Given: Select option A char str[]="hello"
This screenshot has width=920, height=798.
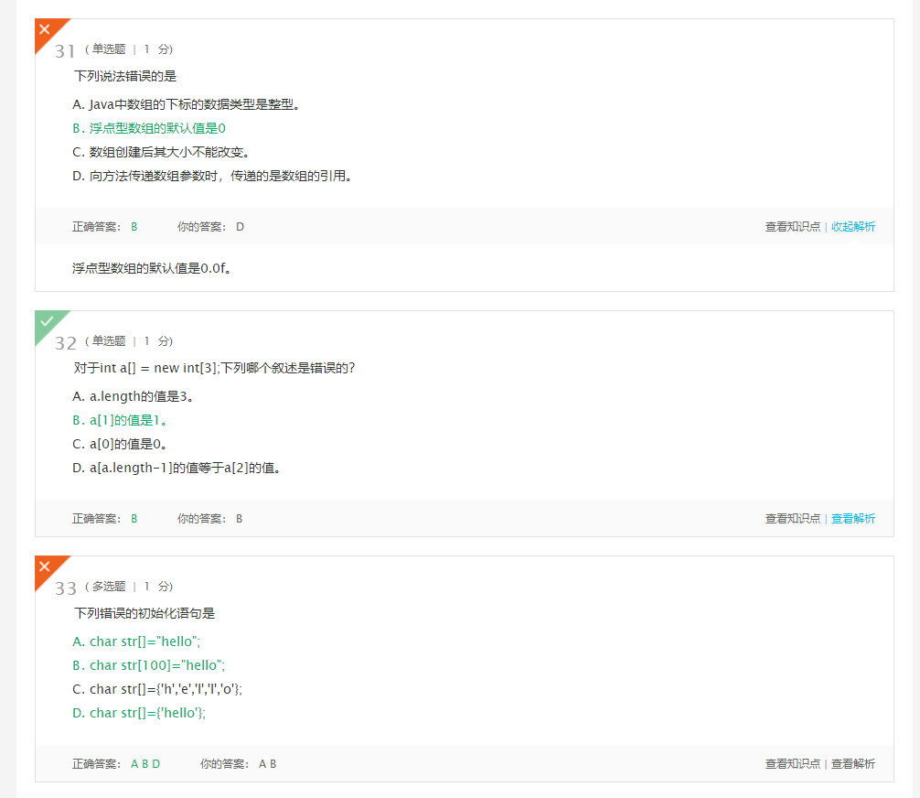Looking at the screenshot, I should tap(136, 642).
